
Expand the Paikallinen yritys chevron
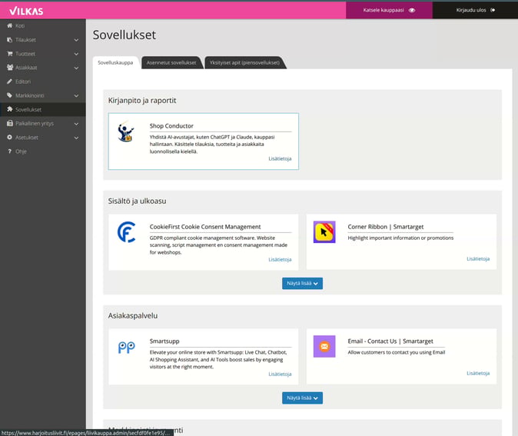[x=76, y=124]
